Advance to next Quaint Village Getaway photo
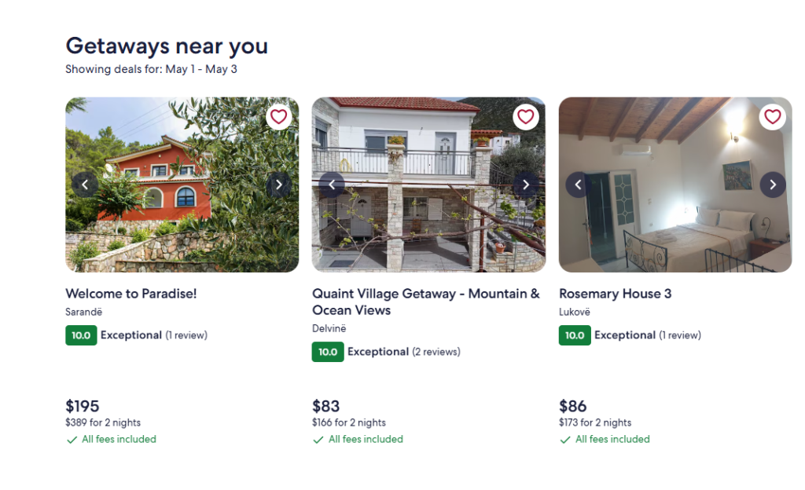This screenshot has height=490, width=805. pyautogui.click(x=525, y=185)
